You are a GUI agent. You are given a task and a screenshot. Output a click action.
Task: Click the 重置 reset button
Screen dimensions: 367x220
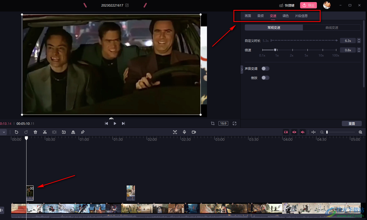point(352,123)
